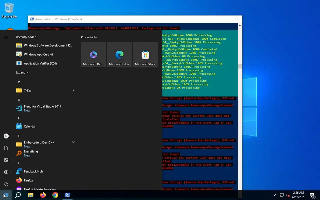
Task: Jump to apps by letter C
Action: (x=19, y=118)
